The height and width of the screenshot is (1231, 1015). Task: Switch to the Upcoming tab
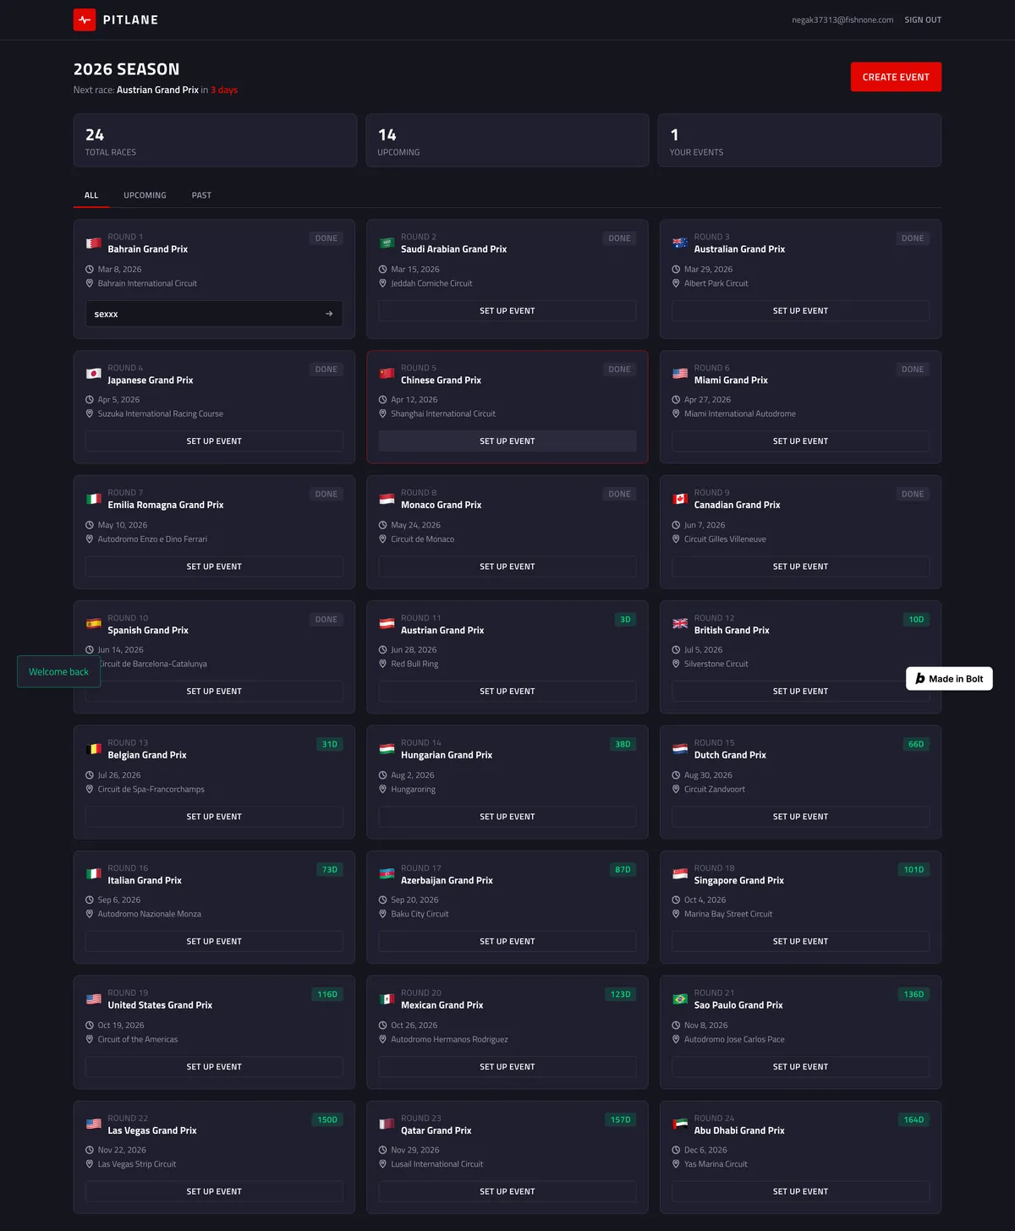[145, 195]
